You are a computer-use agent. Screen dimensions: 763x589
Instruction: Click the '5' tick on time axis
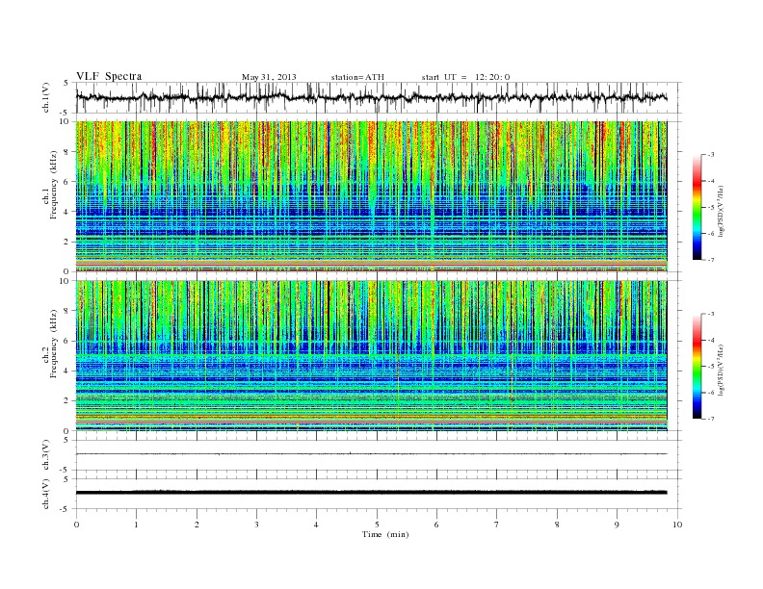tap(377, 525)
